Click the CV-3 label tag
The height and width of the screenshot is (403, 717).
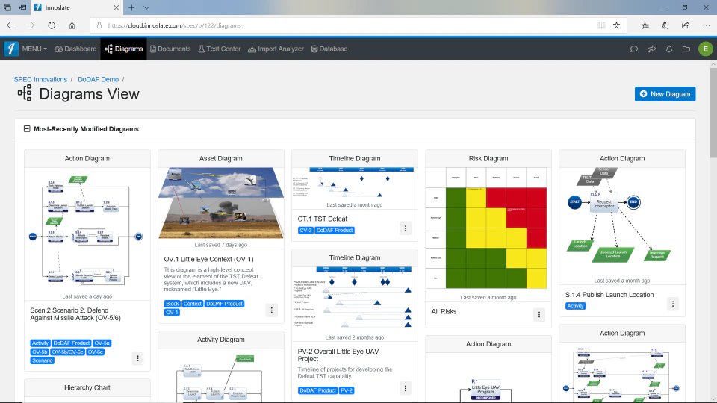click(x=305, y=231)
